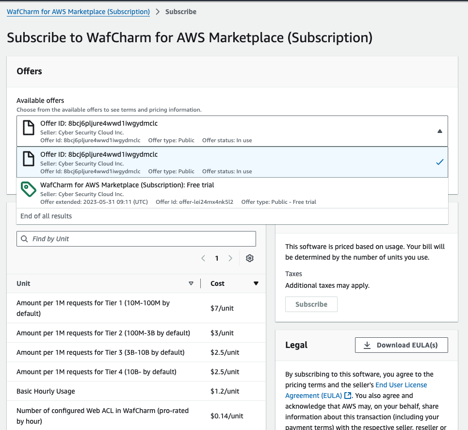
Task: Open the table preferences gear icon
Action: click(250, 258)
